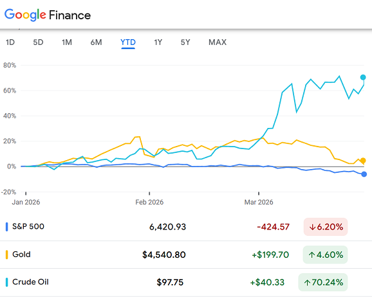
Task: Click the -20% y-axis label
Action: [x=8, y=192]
